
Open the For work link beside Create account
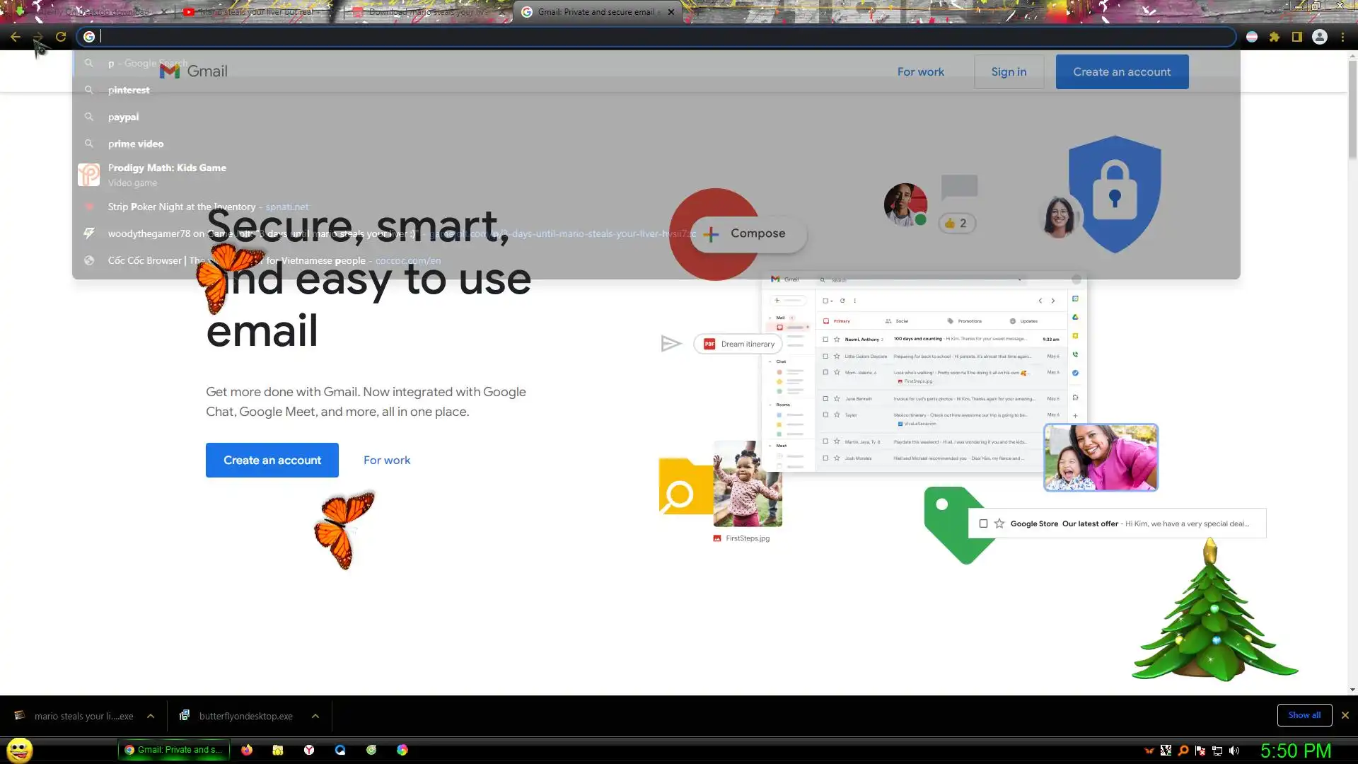[387, 460]
